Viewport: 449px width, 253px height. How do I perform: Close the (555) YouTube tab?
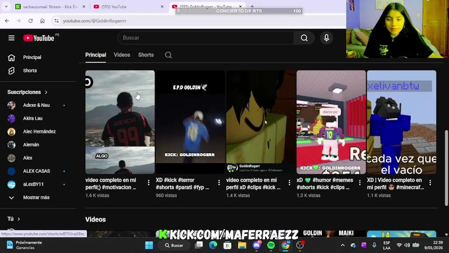(x=162, y=7)
